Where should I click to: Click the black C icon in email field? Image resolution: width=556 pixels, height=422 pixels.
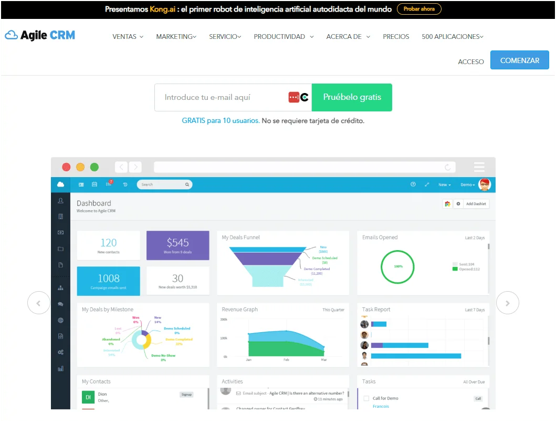(x=305, y=97)
